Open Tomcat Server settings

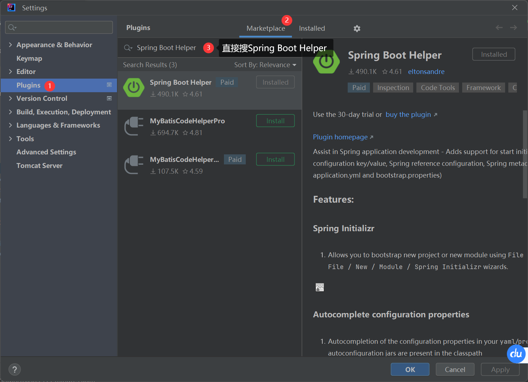[39, 165]
